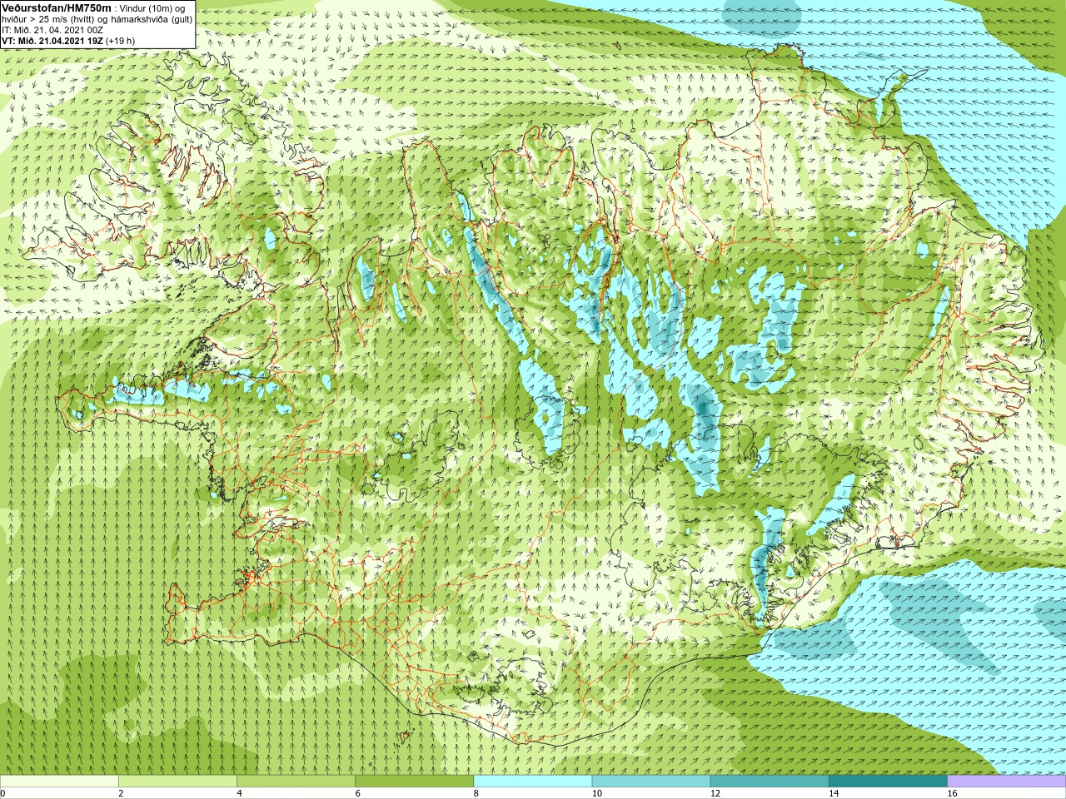Select the dark green 6–8 legend swatch

pos(415,782)
